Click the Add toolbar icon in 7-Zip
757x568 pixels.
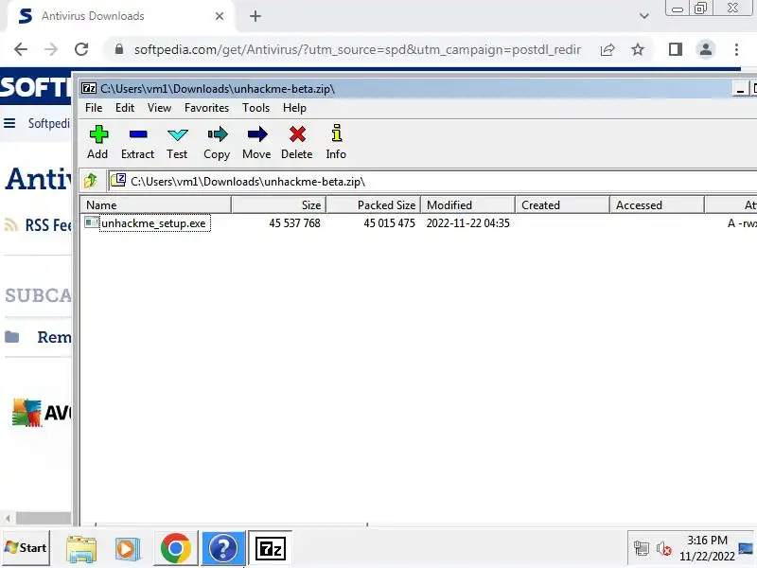pos(98,134)
